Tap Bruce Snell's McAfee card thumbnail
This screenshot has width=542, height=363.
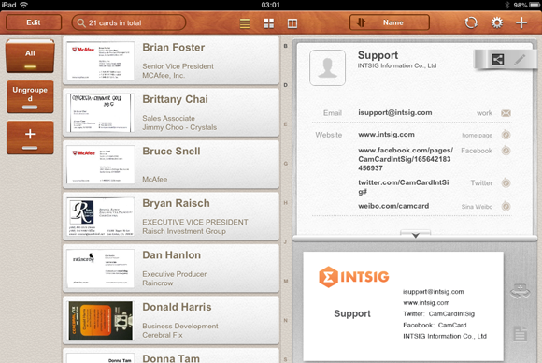(101, 165)
